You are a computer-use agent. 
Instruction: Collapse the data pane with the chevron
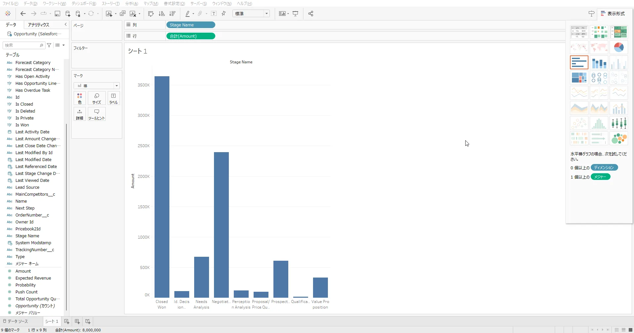click(65, 24)
